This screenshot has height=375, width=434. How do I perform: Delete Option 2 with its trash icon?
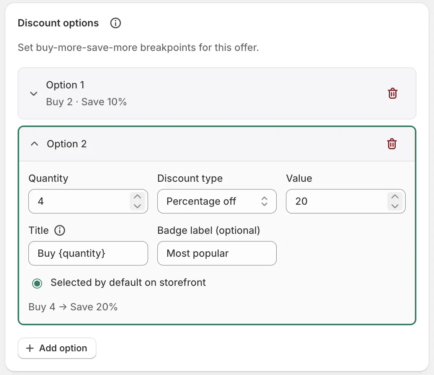click(x=392, y=144)
